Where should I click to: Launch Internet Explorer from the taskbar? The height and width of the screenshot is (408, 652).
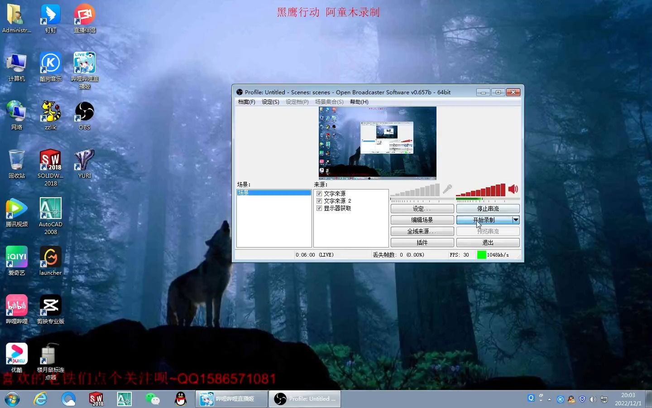pyautogui.click(x=40, y=398)
